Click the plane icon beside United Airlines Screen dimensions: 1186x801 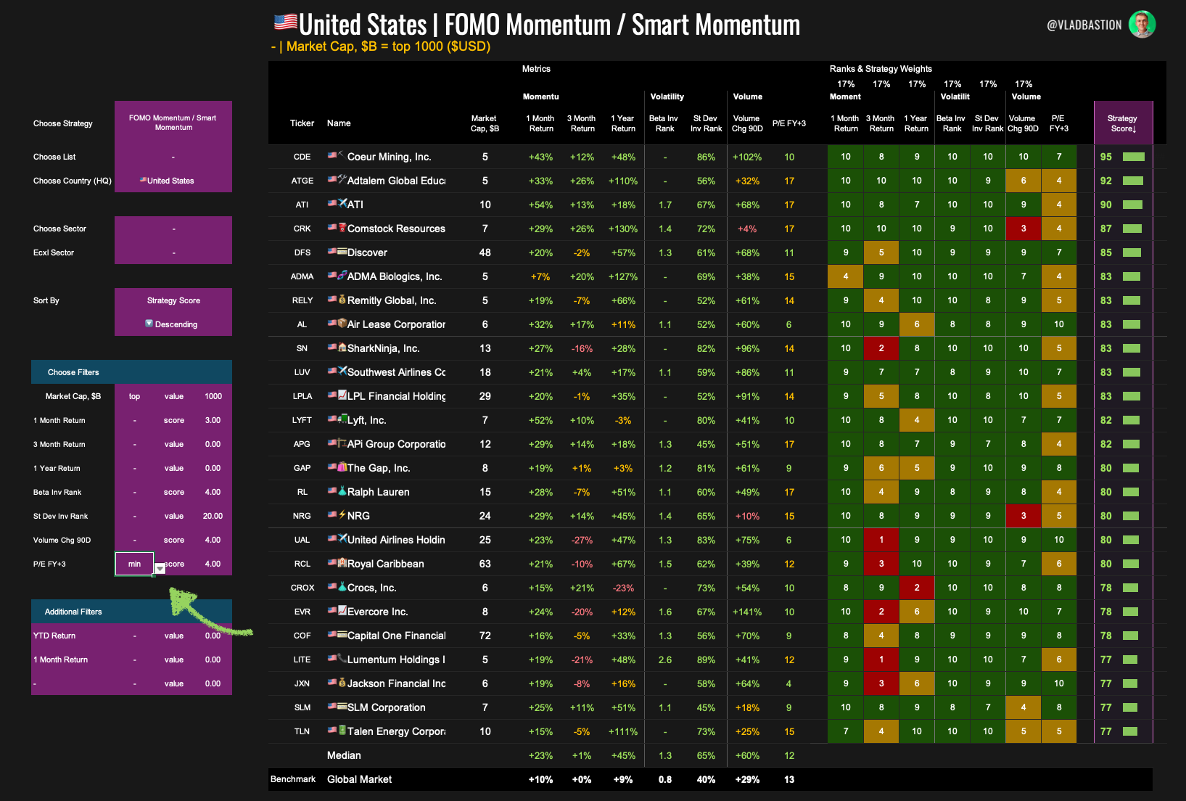click(342, 538)
